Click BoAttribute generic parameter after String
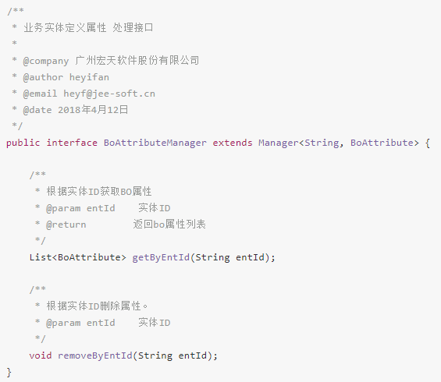441x382 pixels. click(382, 143)
